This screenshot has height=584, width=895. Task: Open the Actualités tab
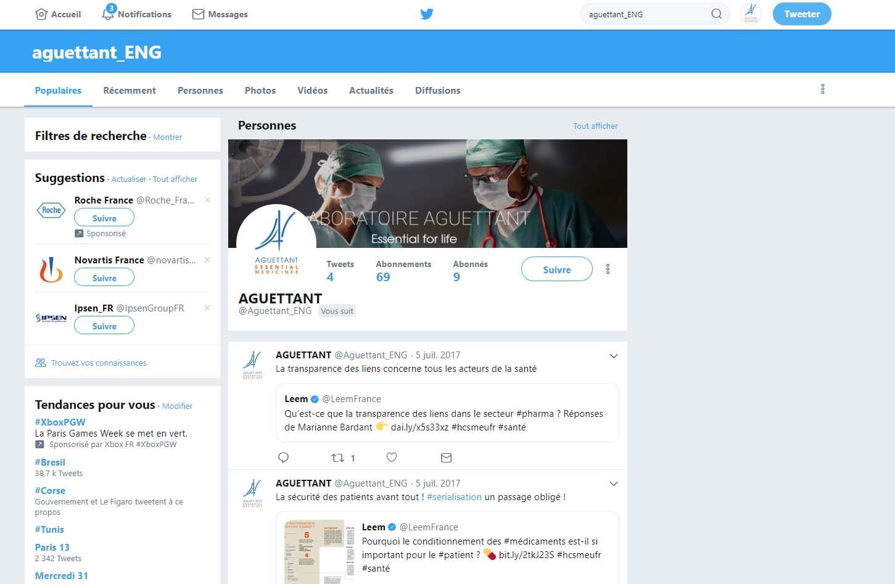click(371, 91)
